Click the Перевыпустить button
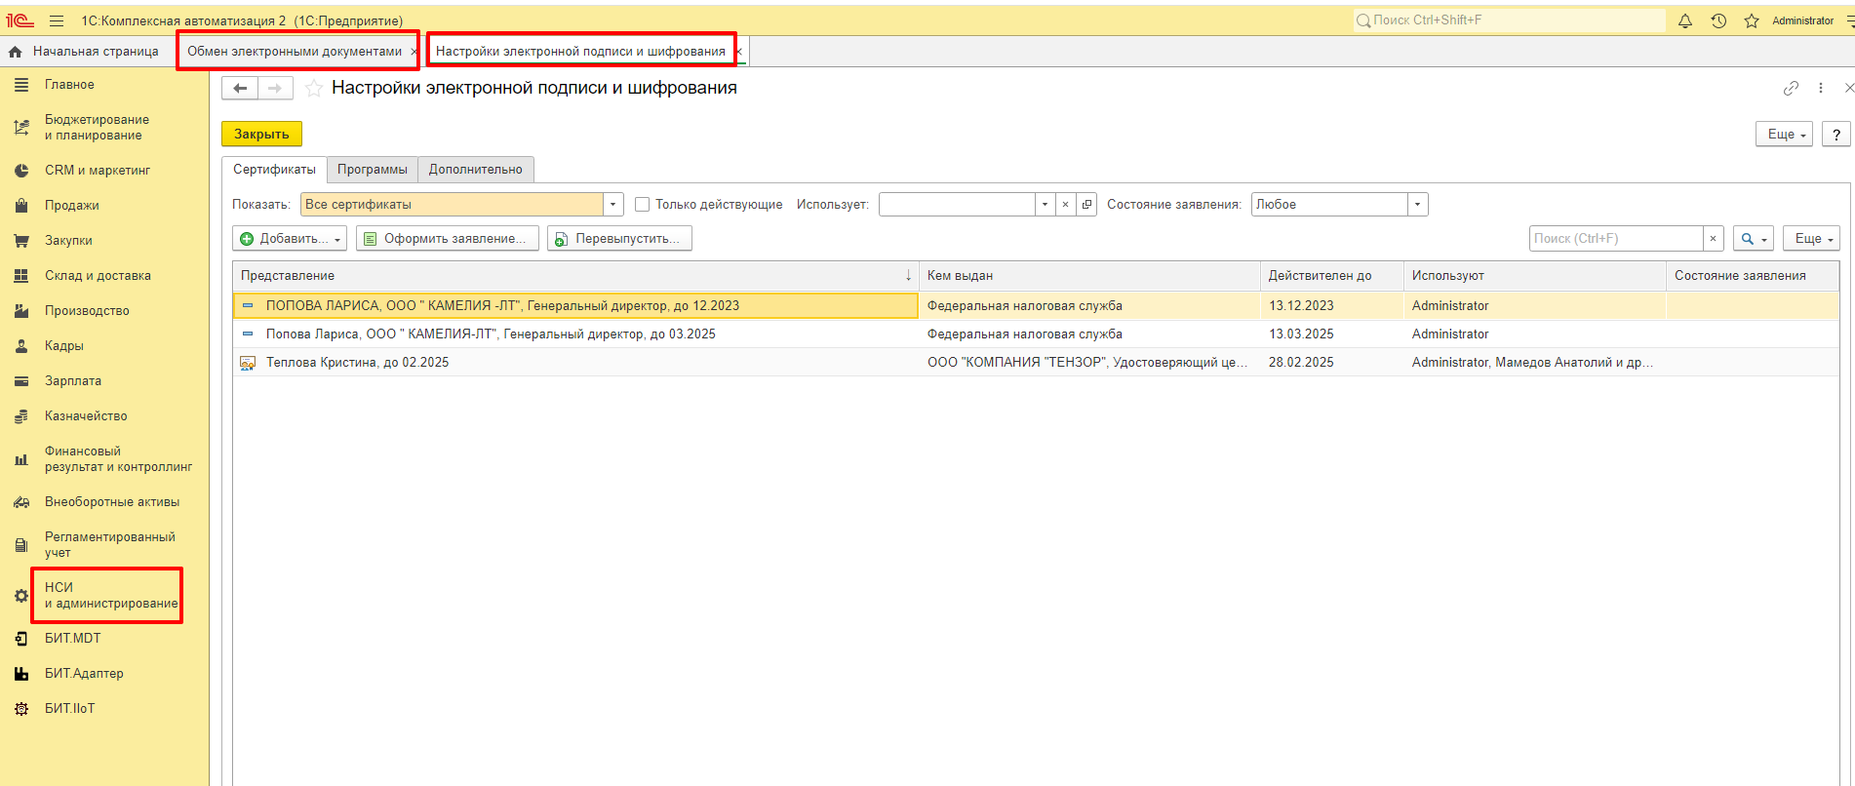This screenshot has height=786, width=1855. click(619, 239)
